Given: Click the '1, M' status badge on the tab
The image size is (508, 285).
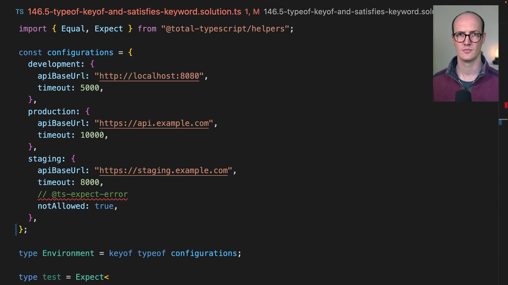Looking at the screenshot, I should (252, 11).
